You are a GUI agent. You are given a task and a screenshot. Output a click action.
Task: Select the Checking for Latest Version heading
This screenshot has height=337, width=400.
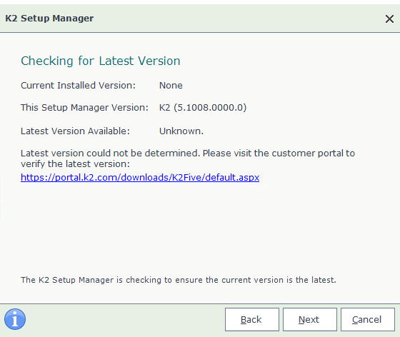click(x=101, y=61)
